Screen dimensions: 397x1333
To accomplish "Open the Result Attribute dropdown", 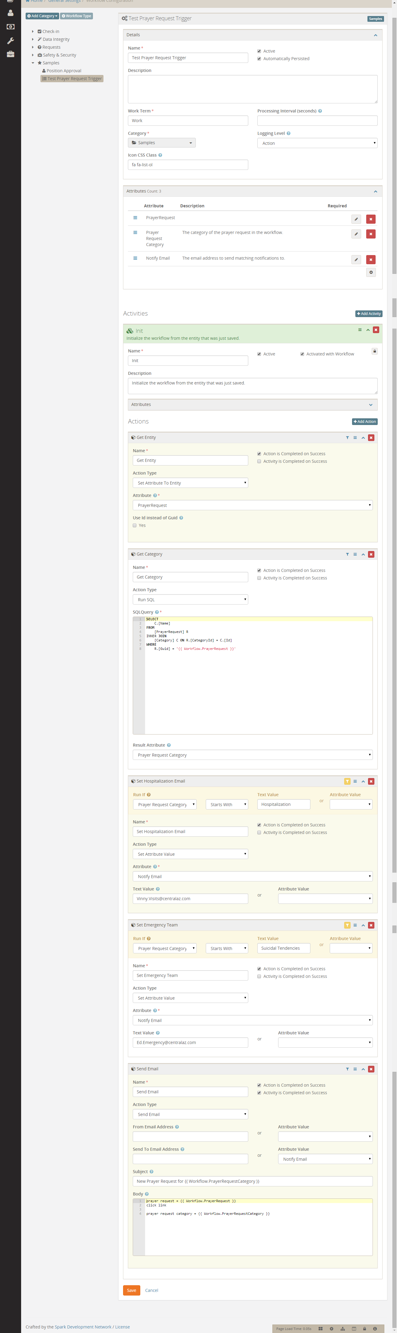I will click(252, 755).
